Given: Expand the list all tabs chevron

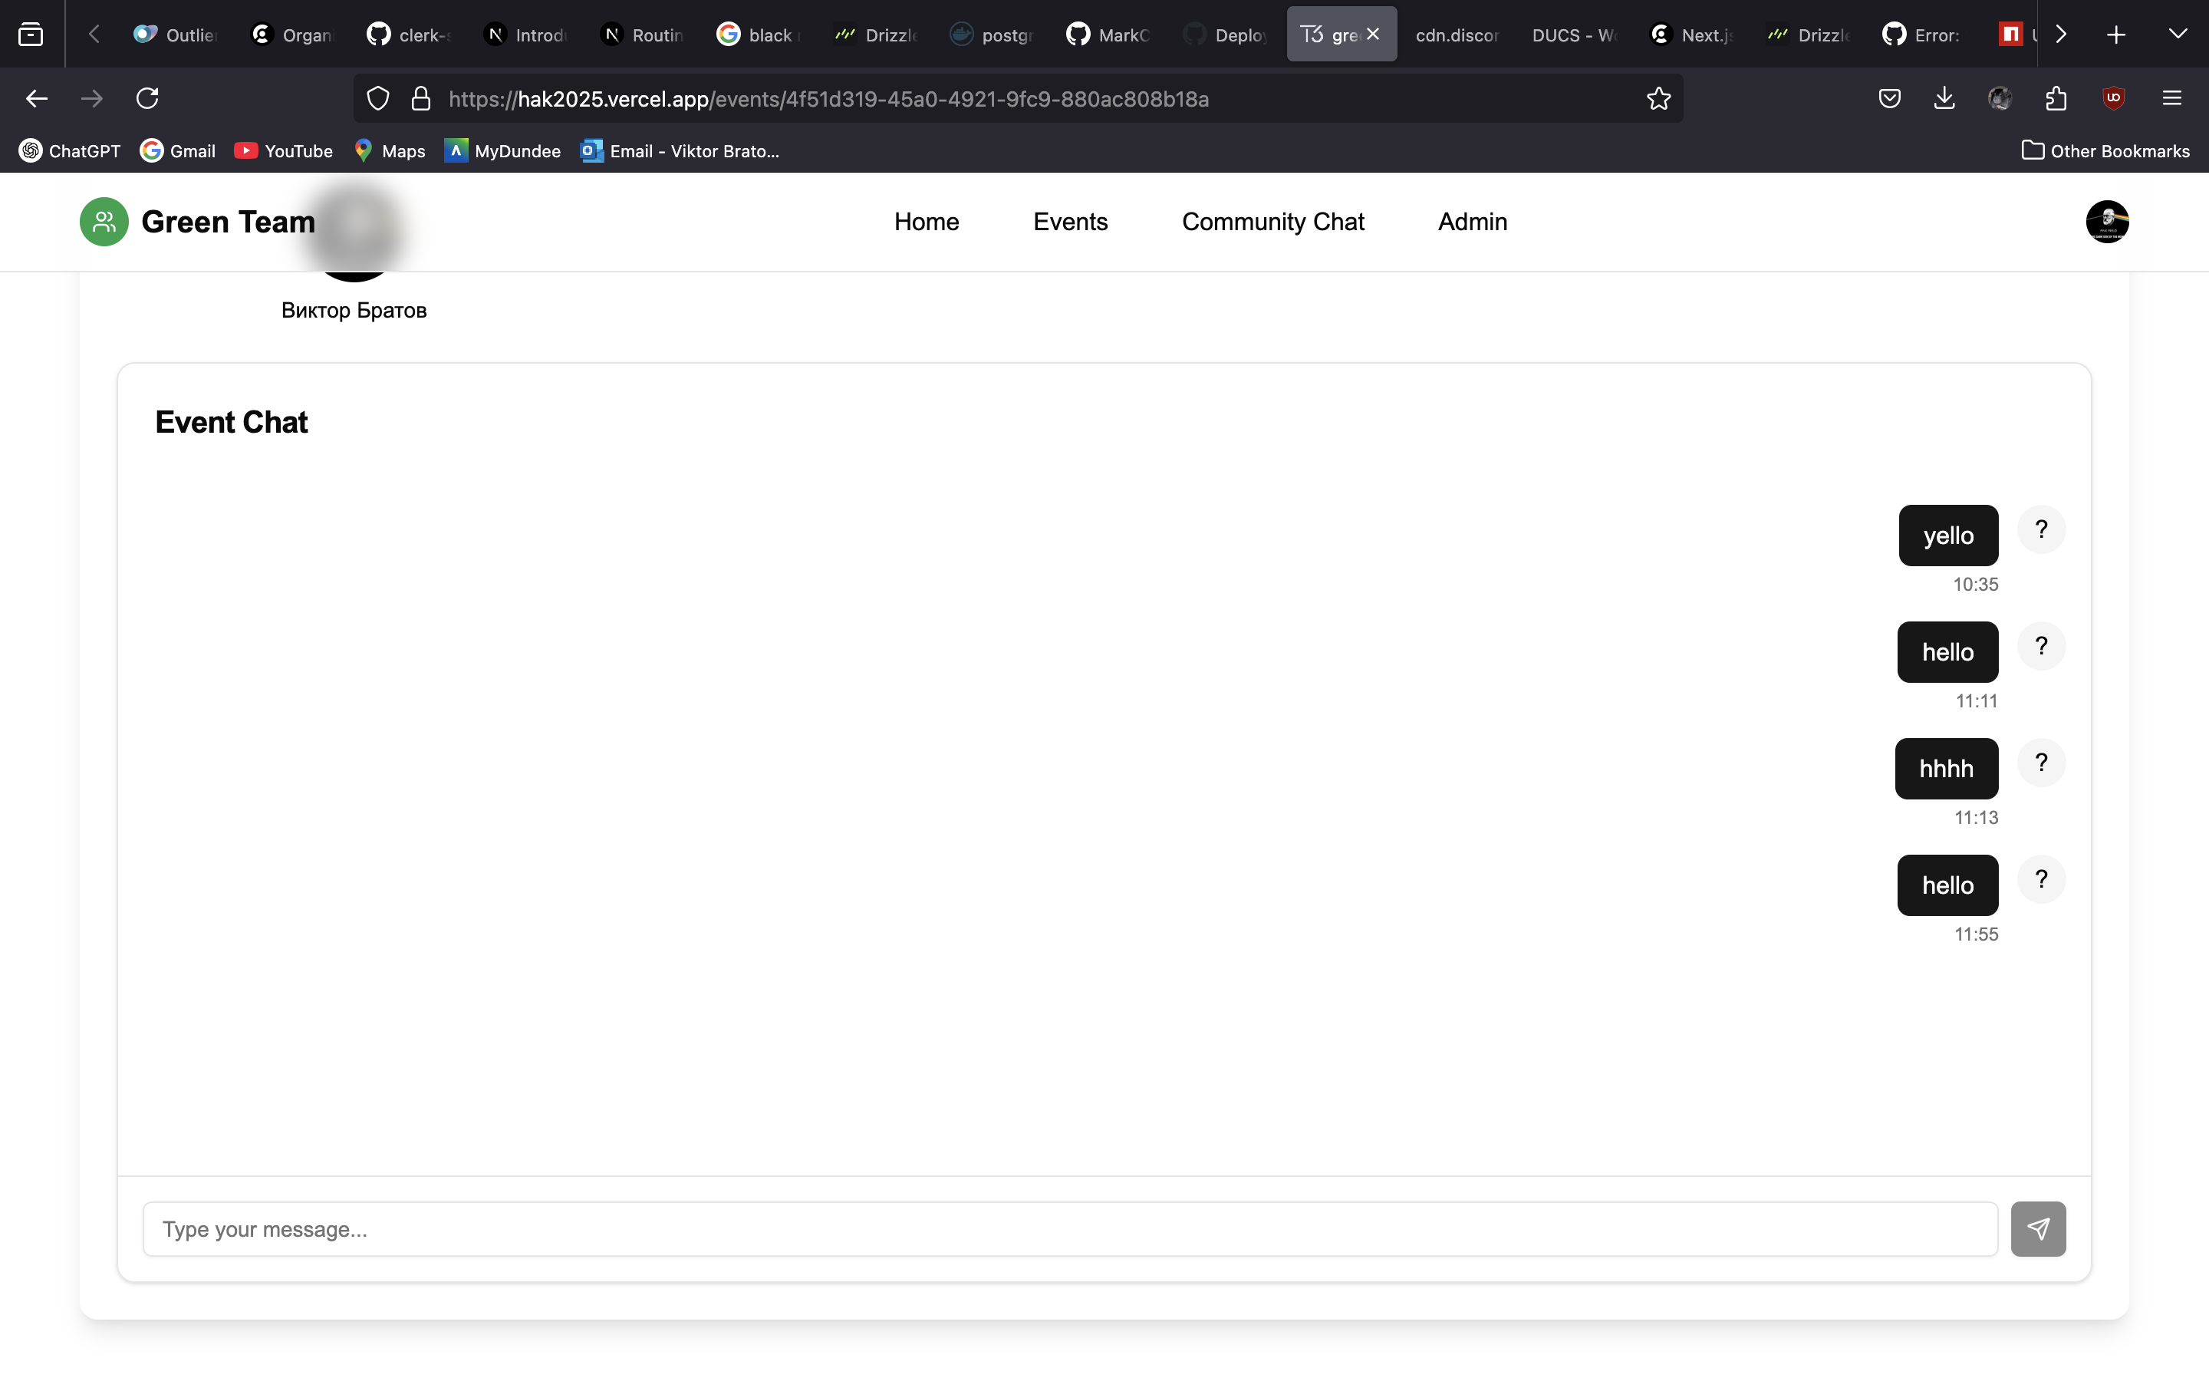Looking at the screenshot, I should (2177, 35).
